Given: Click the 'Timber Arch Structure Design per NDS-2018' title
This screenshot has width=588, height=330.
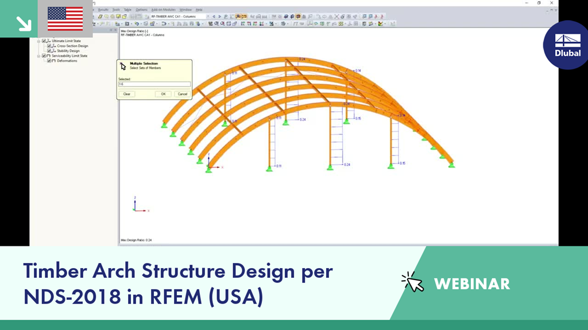Looking at the screenshot, I should point(178,284).
